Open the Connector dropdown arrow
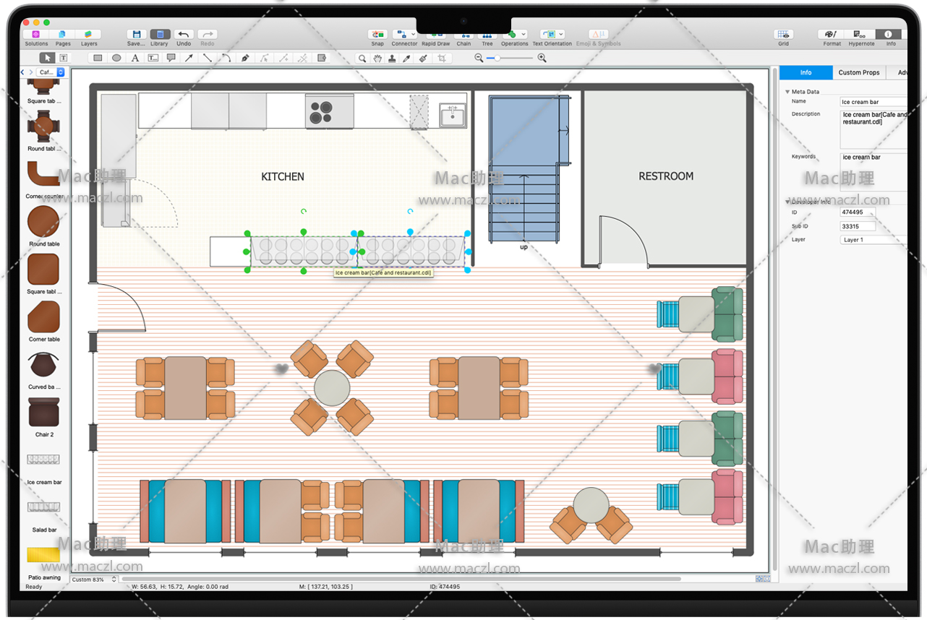The image size is (927, 620). tap(413, 34)
